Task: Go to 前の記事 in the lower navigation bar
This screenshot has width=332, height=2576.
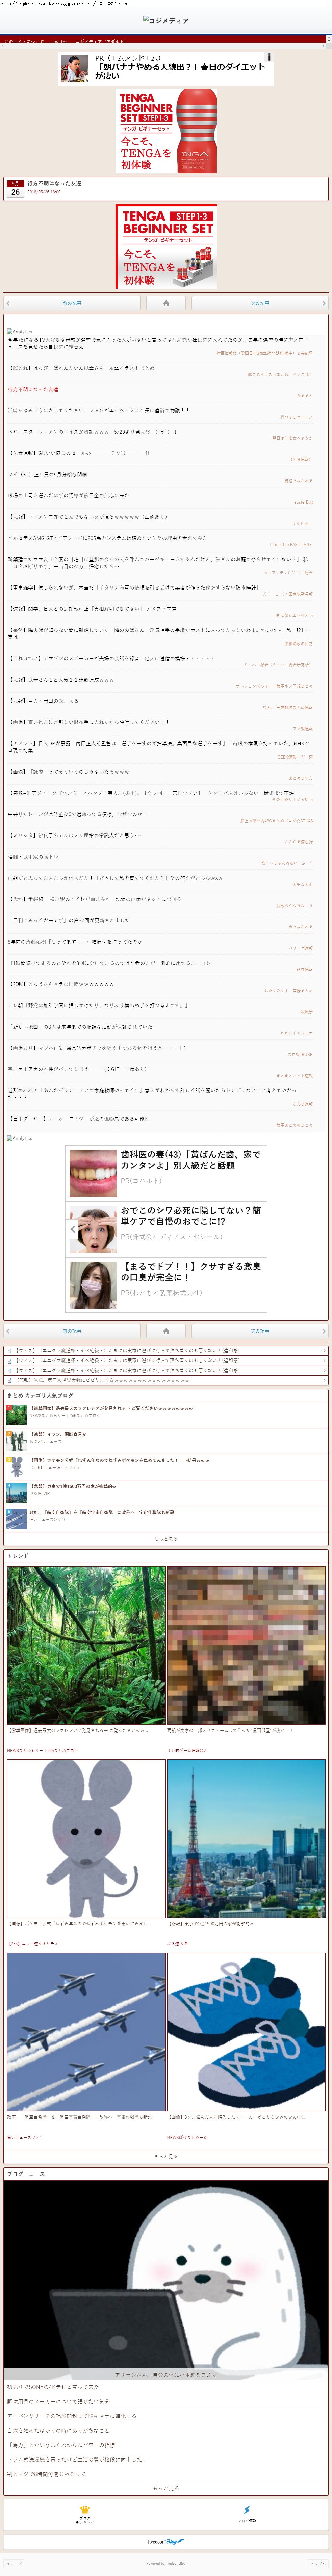Action: (72, 1331)
